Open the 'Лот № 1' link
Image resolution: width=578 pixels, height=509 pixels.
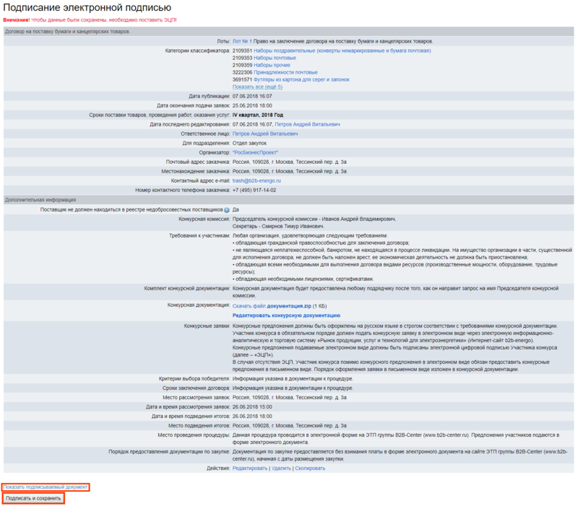coord(242,41)
